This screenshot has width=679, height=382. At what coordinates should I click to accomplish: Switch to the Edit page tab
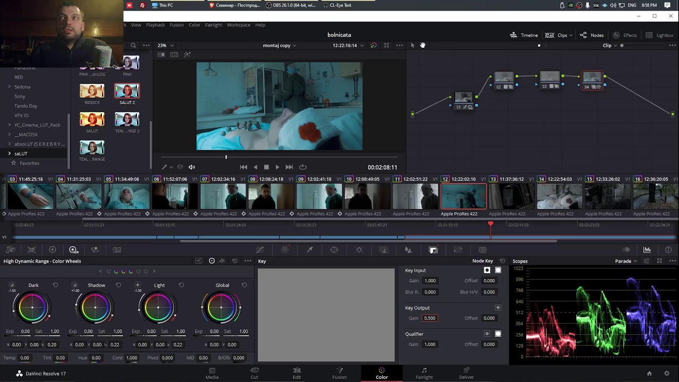tap(297, 373)
